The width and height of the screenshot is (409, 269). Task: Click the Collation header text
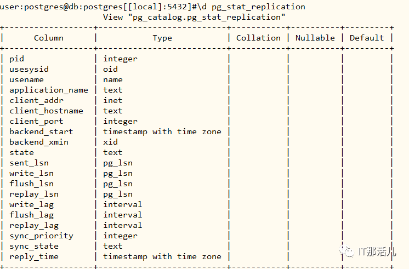coord(258,38)
